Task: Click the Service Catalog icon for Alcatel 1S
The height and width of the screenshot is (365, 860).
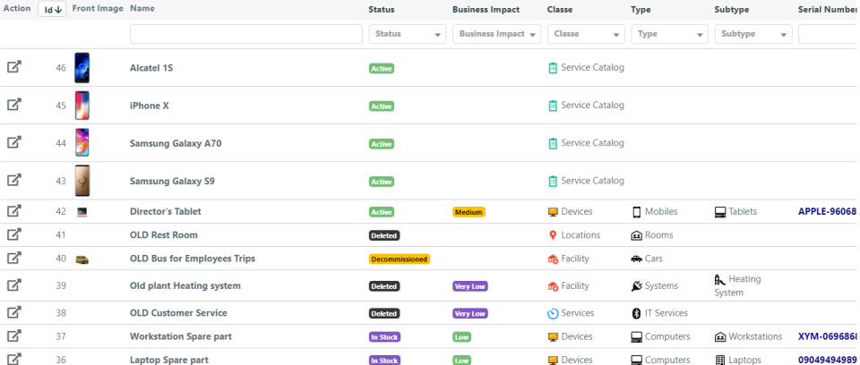Action: 553,68
